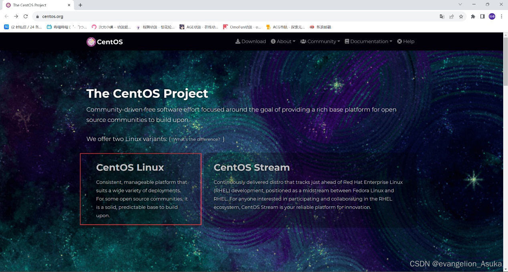
Task: Click the "Community-driven free software effort" paragraph
Action: (242, 115)
